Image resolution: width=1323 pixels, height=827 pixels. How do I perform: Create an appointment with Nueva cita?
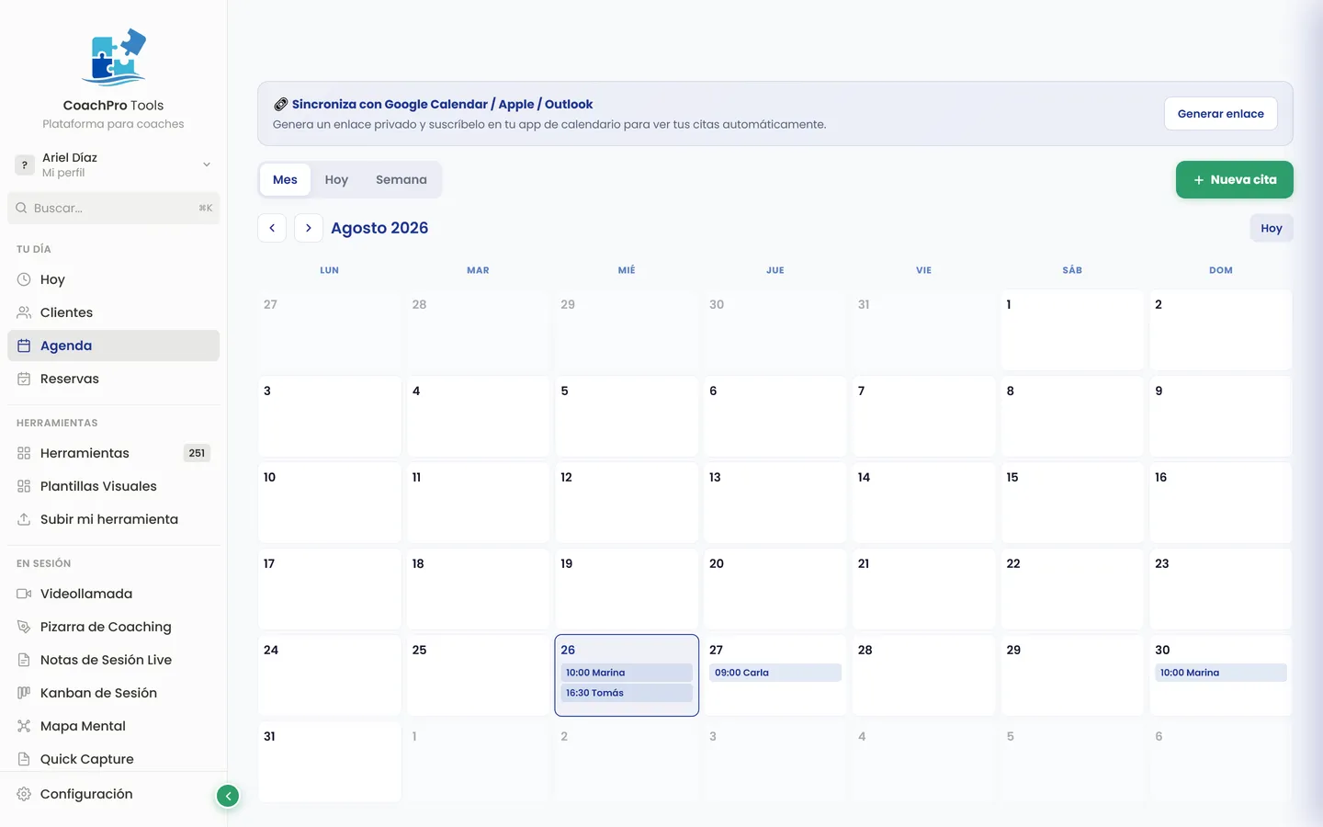(x=1235, y=180)
